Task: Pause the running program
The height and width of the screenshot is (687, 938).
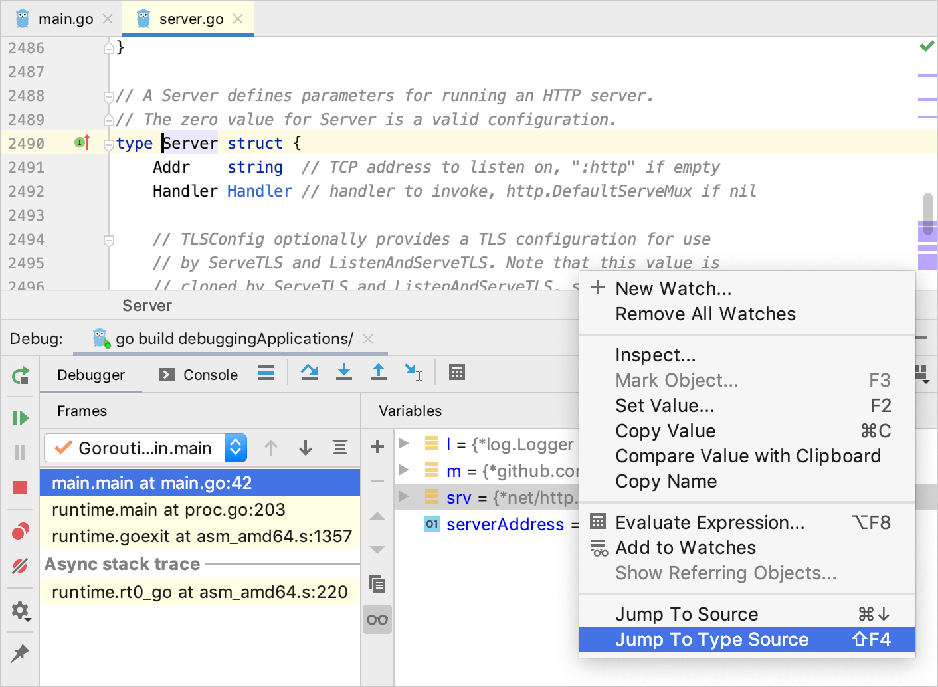Action: coord(20,452)
